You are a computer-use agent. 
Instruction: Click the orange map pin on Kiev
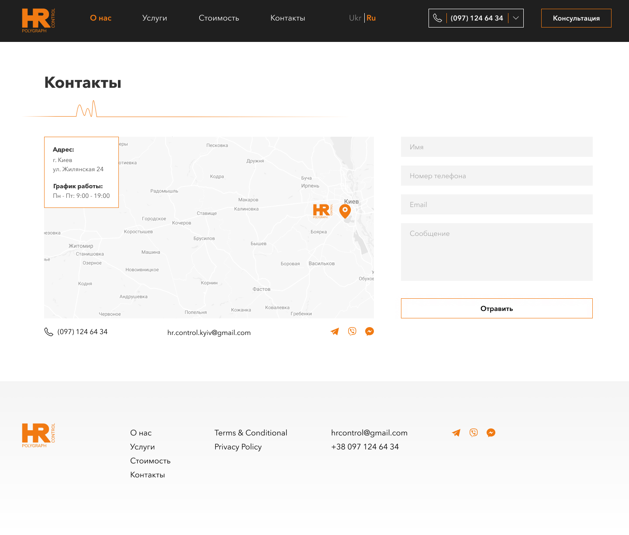pos(345,211)
